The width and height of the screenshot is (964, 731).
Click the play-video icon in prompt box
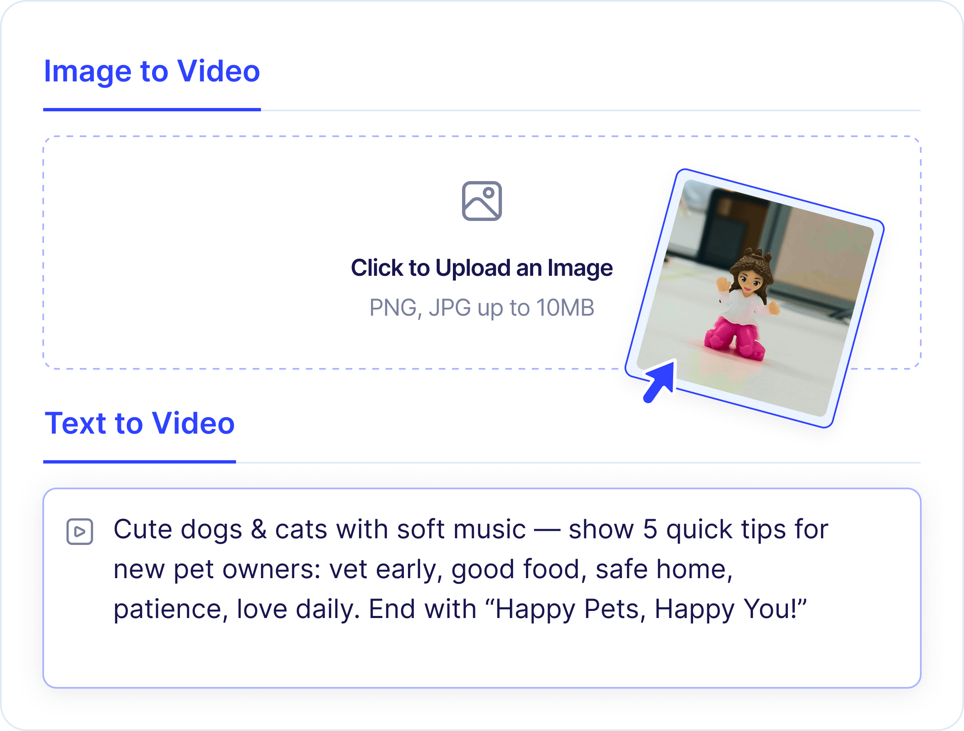[80, 532]
